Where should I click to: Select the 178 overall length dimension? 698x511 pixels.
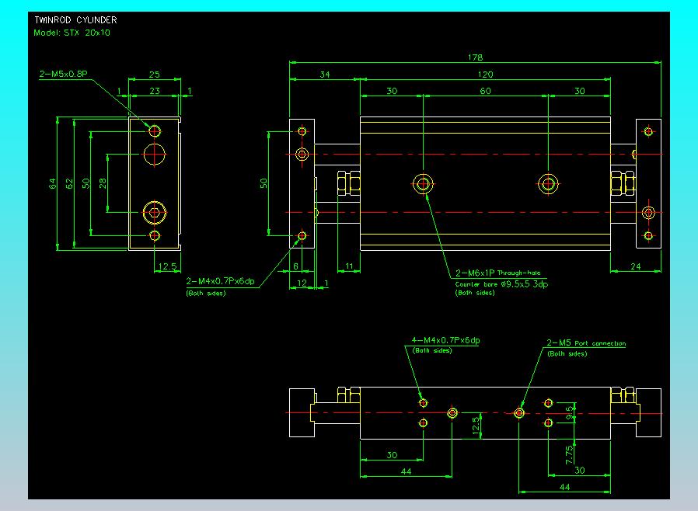476,57
